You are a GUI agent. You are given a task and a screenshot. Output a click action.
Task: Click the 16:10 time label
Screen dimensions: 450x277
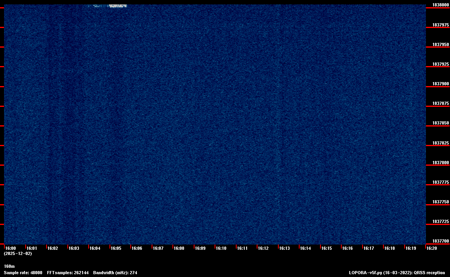click(x=221, y=248)
